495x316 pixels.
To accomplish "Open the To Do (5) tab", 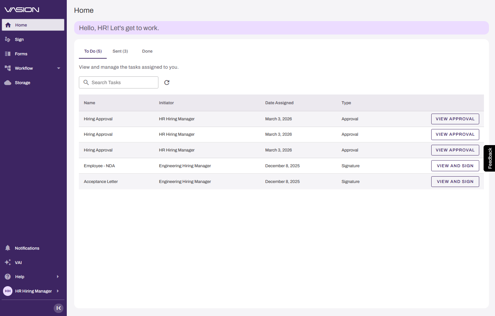I will pos(93,51).
